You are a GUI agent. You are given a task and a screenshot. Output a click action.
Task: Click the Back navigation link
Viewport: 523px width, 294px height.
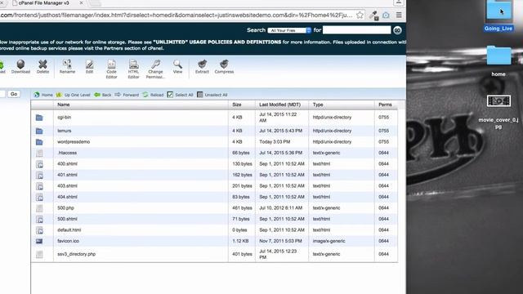point(103,95)
